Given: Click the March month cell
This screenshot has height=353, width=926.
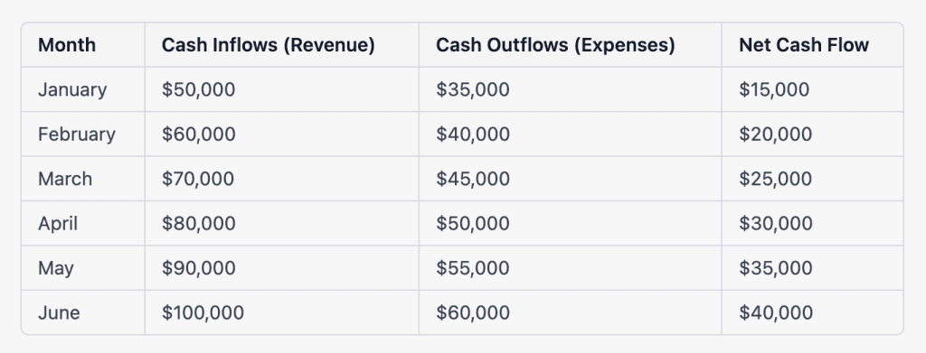Looking at the screenshot, I should click(65, 179).
